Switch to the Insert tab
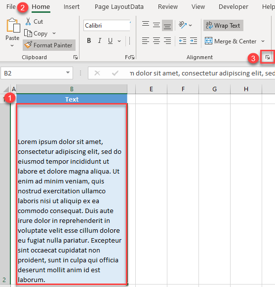 tap(72, 7)
